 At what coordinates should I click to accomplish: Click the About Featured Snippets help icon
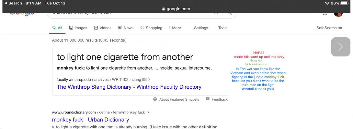[155, 99]
